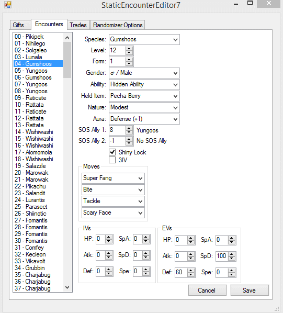The image size is (283, 313).
Task: Increase Level with the up arrow
Action: [129, 49]
